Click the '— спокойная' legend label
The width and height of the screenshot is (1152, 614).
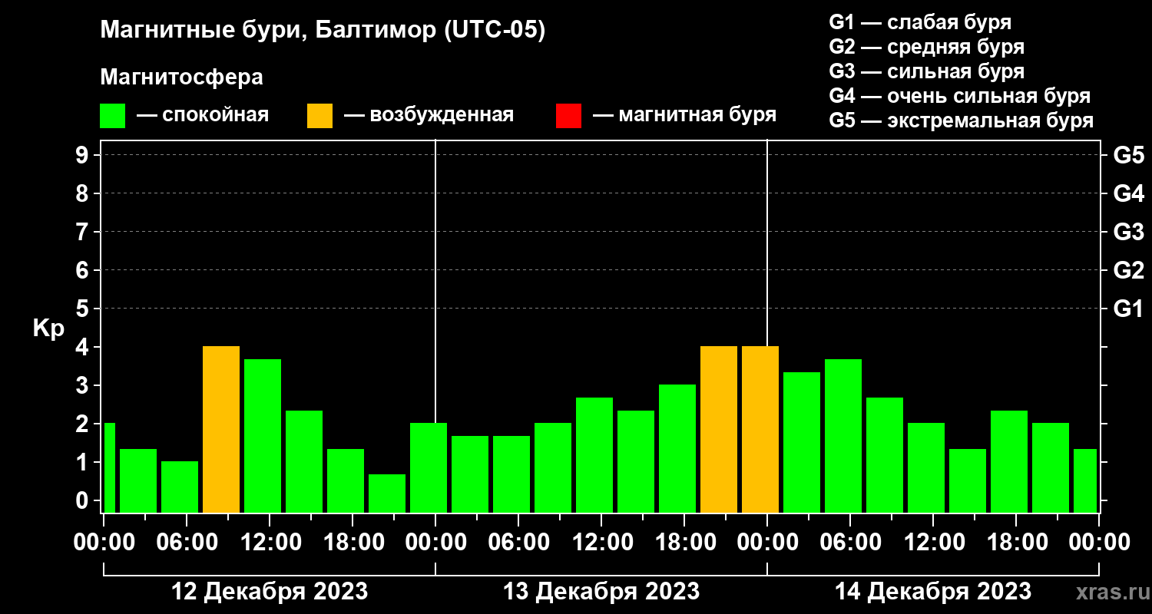[203, 116]
